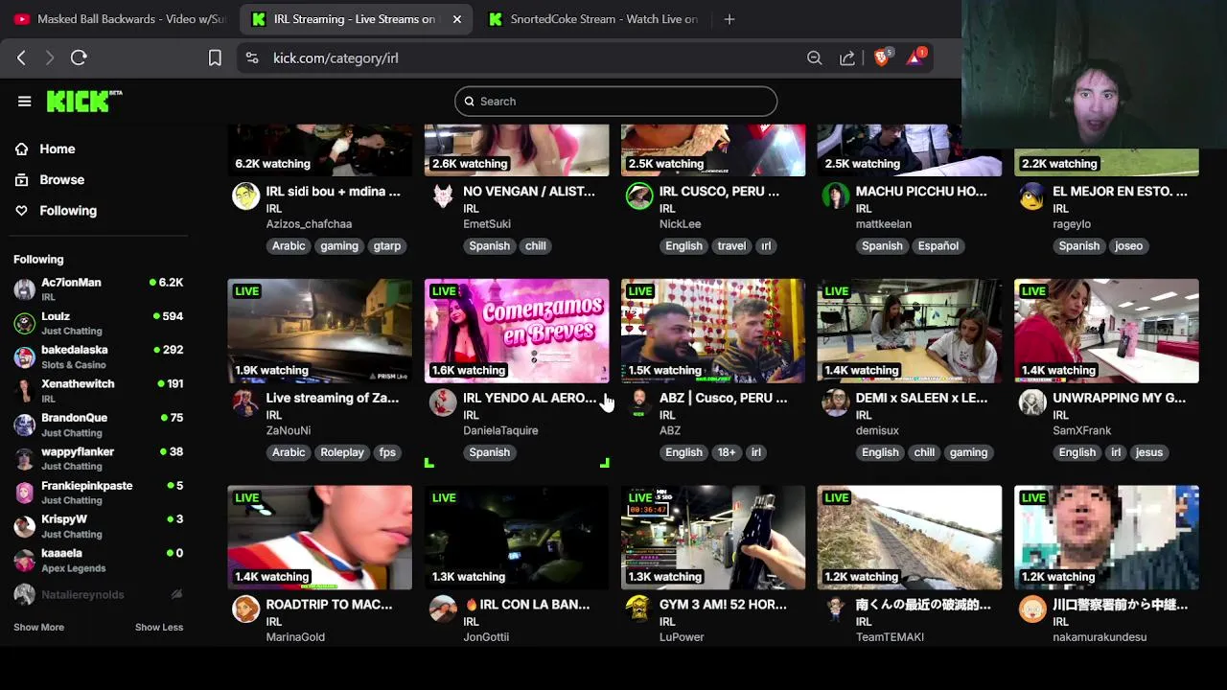This screenshot has height=690, width=1227.
Task: Open the hamburger sidebar menu
Action: pyautogui.click(x=25, y=101)
